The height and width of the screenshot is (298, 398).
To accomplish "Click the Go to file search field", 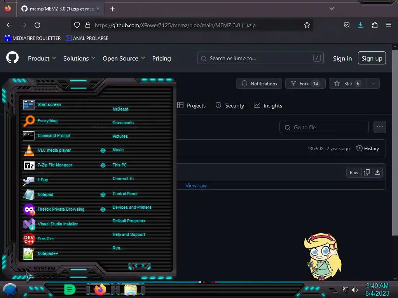I will tap(324, 127).
